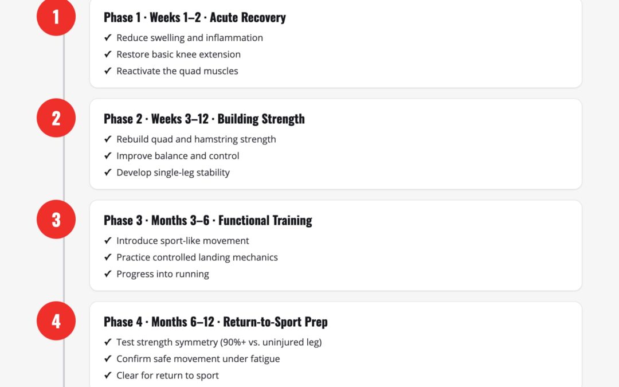619x387 pixels.
Task: Click the red phase 3 circle badge
Action: coord(56,220)
